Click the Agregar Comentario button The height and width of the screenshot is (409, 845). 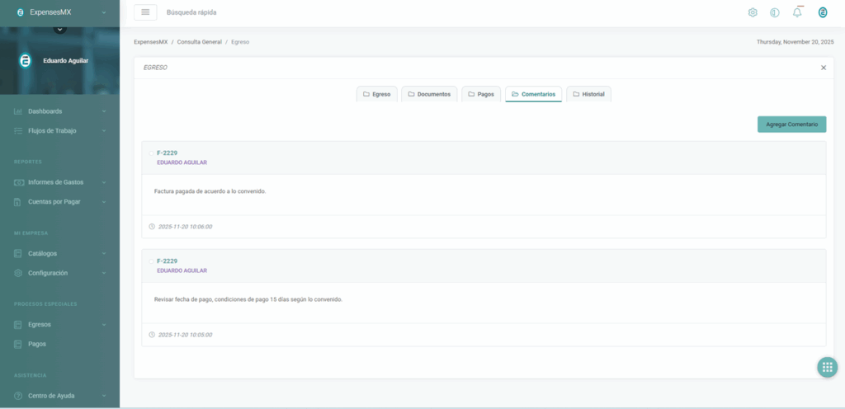tap(791, 125)
